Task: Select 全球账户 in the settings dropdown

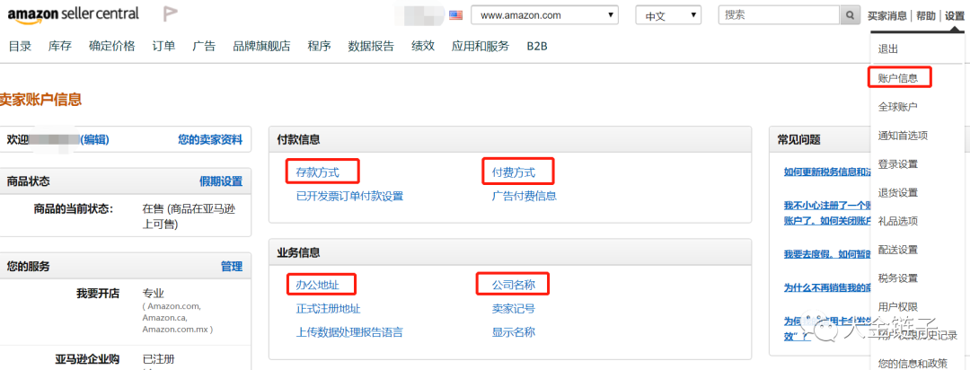Action: pyautogui.click(x=897, y=107)
